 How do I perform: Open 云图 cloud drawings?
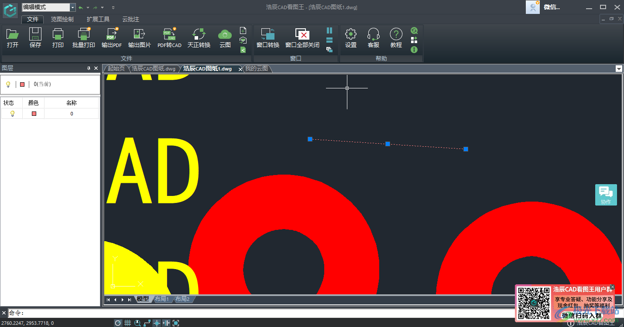(x=225, y=38)
